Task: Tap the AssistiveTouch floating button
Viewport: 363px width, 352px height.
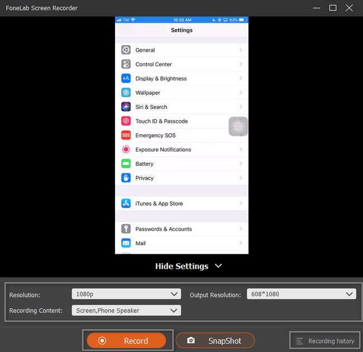Action: click(x=238, y=126)
